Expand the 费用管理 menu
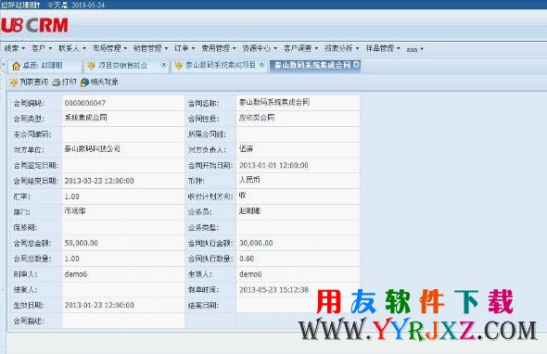This screenshot has height=354, width=547. click(219, 48)
